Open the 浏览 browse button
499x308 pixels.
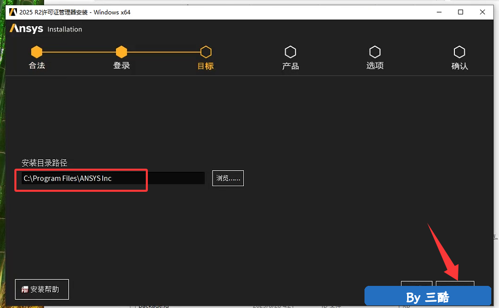click(228, 178)
